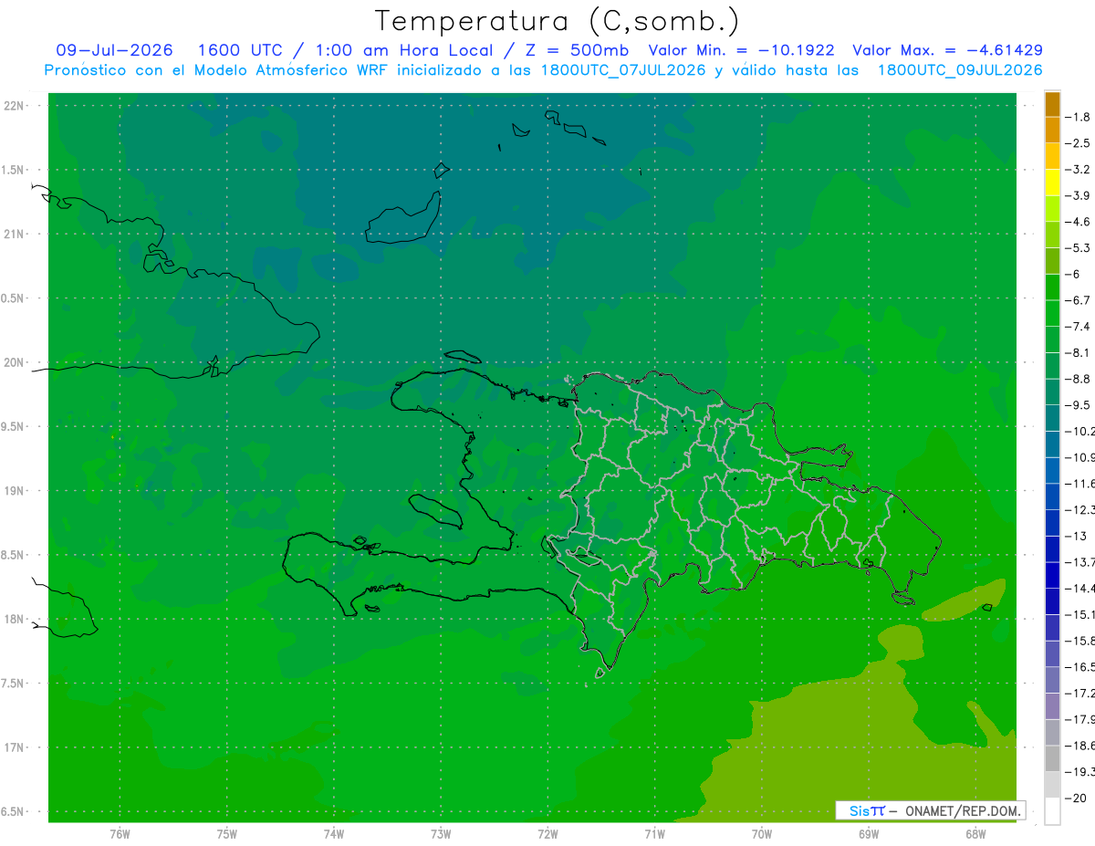Viewport: 1095px width, 846px height.
Task: Click the "-10.2" color scale label
Action: (x=1079, y=431)
